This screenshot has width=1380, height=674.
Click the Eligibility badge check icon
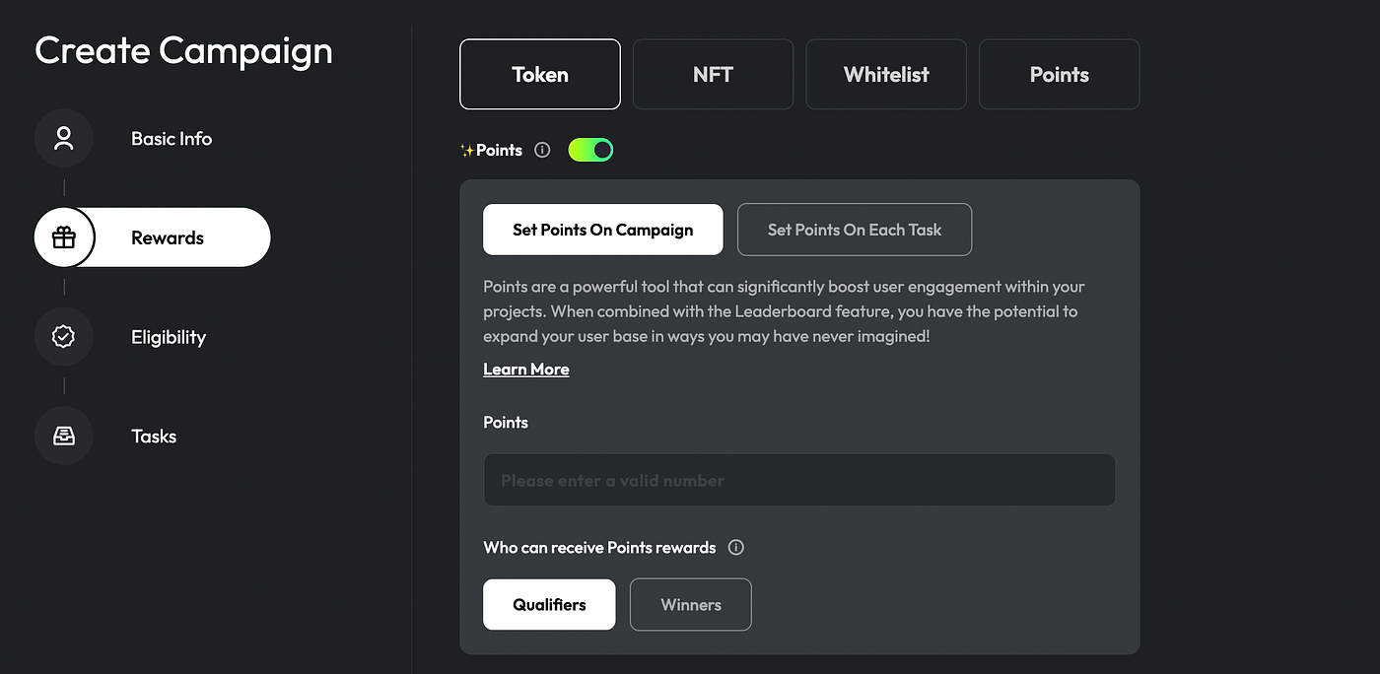click(x=64, y=337)
